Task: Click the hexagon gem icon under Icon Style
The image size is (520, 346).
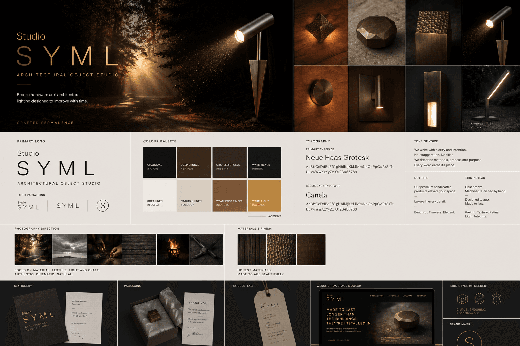Action: [479, 298]
